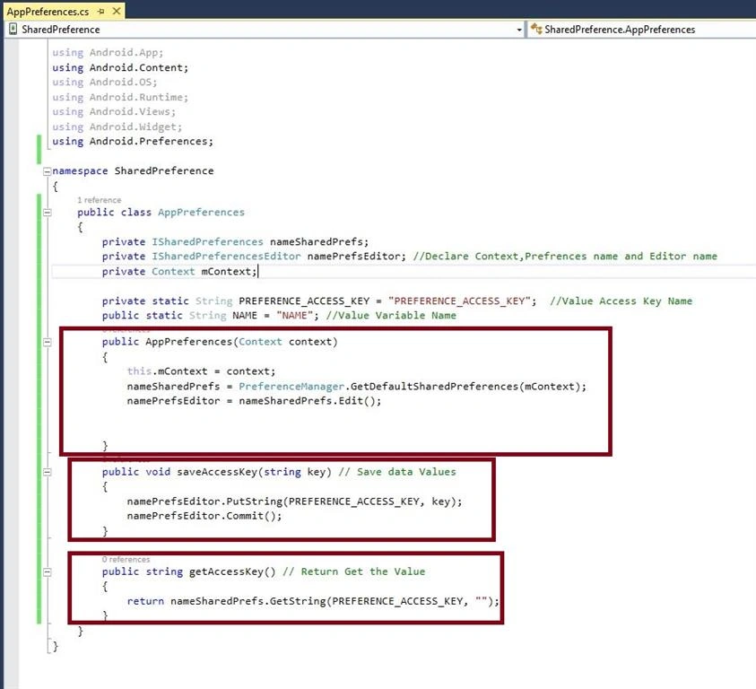
Task: Click the mContext field declaration line
Action: pyautogui.click(x=179, y=272)
